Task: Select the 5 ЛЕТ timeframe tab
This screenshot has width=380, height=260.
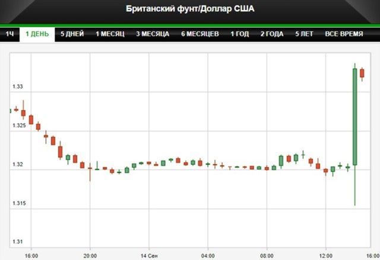Action: 304,34
